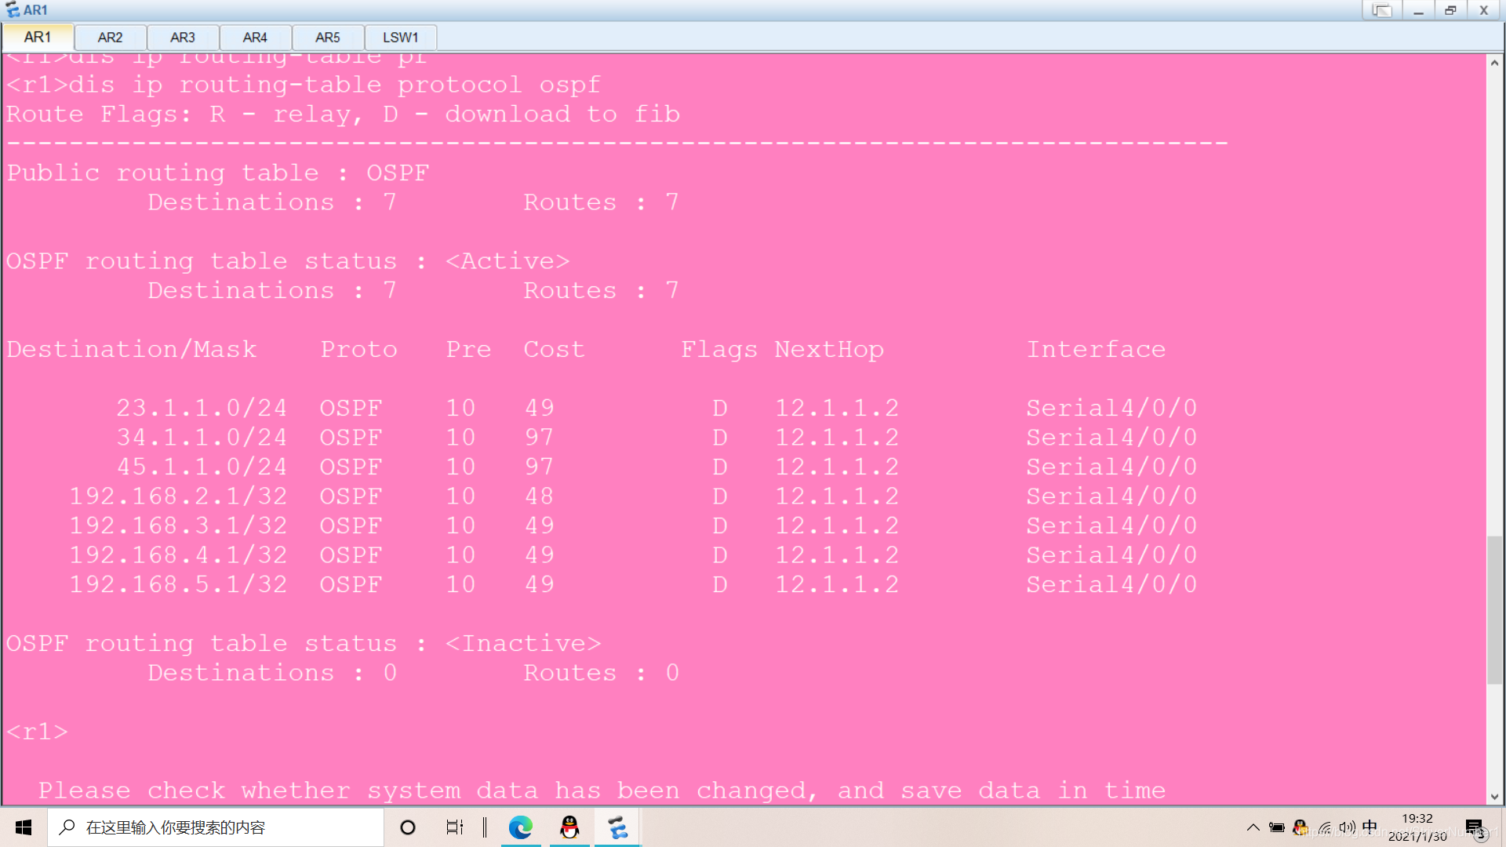Screen dimensions: 1506x847
Task: Click the eNSP icon in taskbar
Action: pyautogui.click(x=617, y=827)
